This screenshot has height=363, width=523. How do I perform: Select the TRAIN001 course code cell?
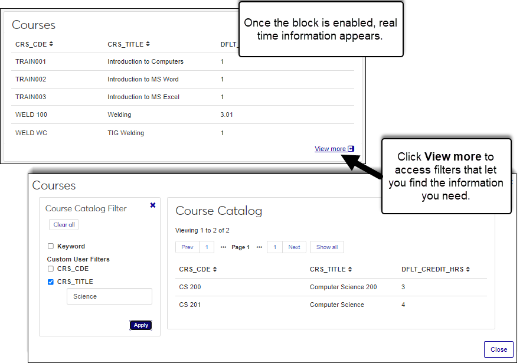[31, 61]
